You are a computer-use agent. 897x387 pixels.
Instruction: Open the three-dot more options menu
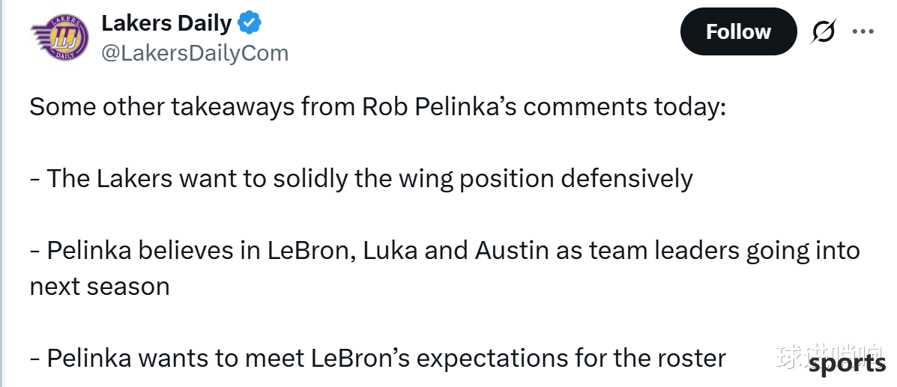[x=863, y=32]
